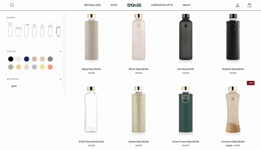Viewport: 261px width, 150px height.
Task: Open the Bestsellers menu
Action: pos(92,5)
